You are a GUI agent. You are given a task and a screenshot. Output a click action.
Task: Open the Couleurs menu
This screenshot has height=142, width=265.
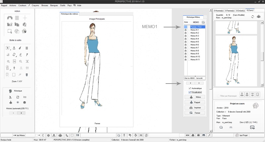22,6
